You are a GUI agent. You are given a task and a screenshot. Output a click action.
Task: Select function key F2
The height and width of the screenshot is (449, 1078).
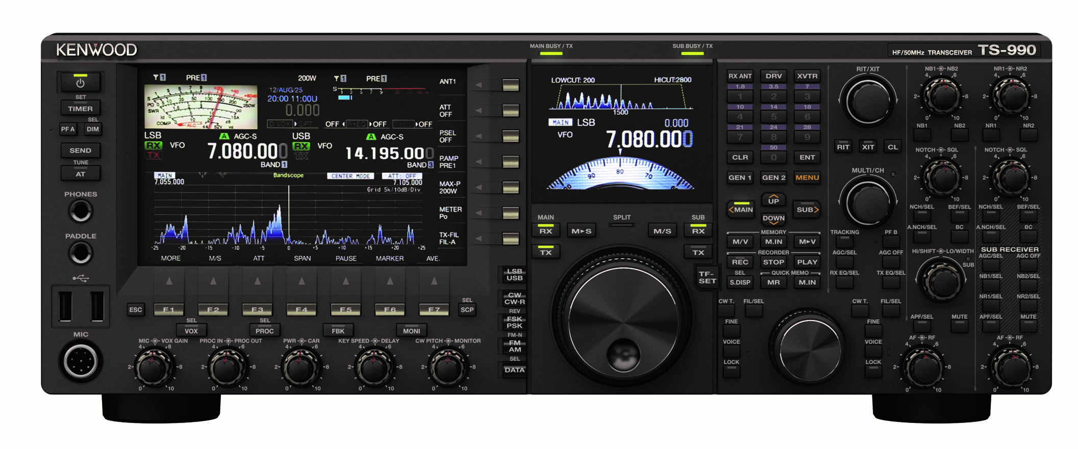click(x=213, y=309)
